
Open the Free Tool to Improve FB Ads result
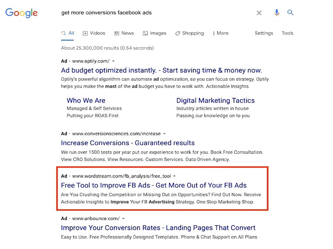coord(154,185)
